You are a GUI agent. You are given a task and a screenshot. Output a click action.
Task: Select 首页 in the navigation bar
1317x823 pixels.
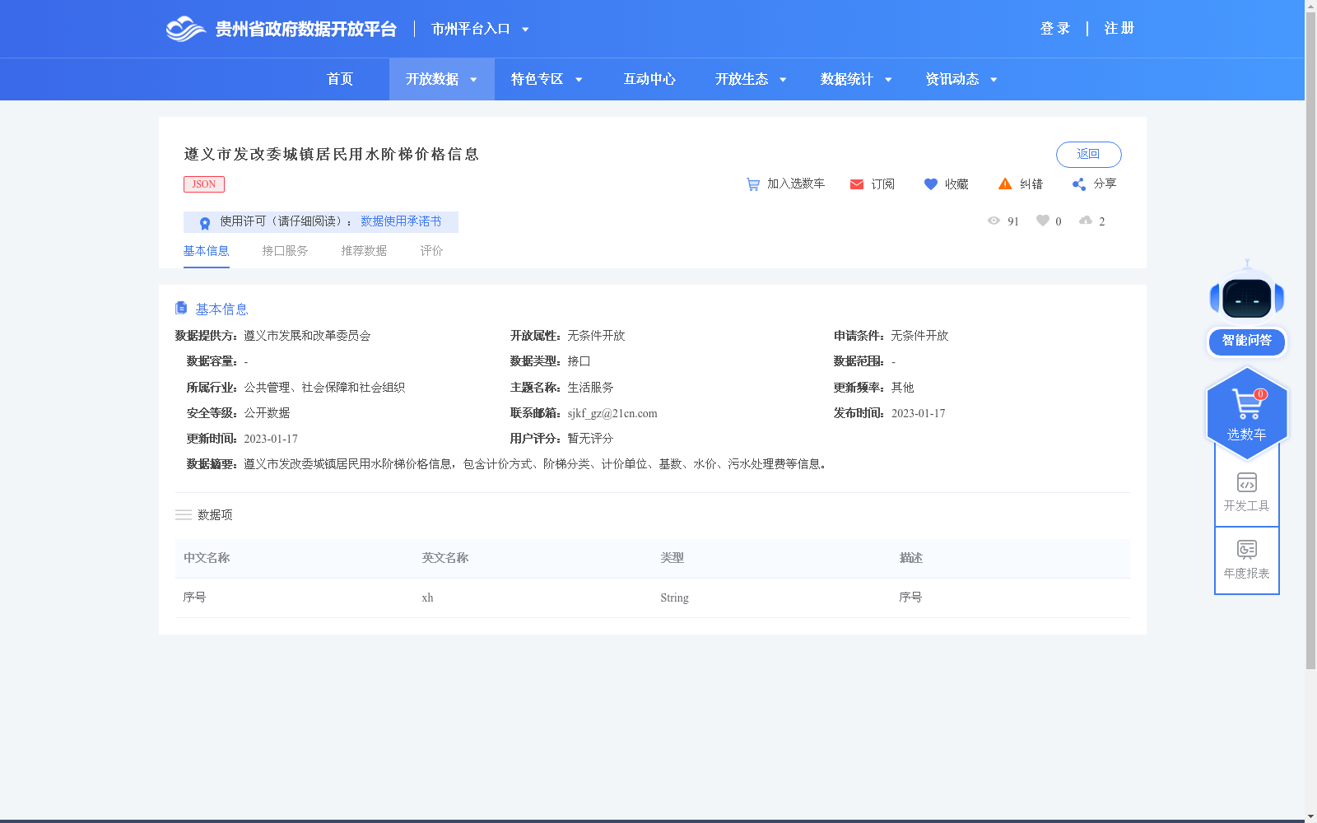click(x=339, y=79)
